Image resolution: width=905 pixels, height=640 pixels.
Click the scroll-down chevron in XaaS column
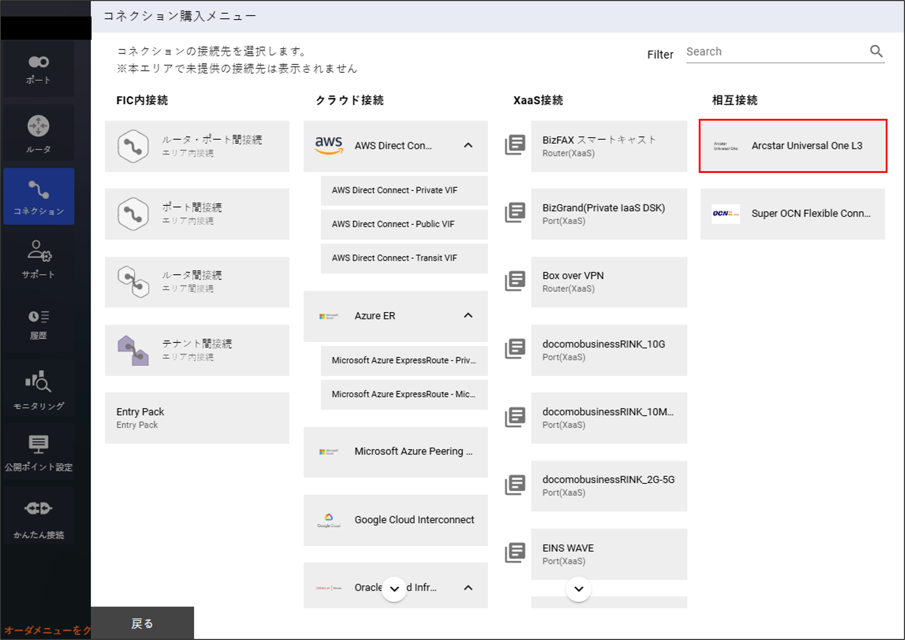tap(578, 589)
